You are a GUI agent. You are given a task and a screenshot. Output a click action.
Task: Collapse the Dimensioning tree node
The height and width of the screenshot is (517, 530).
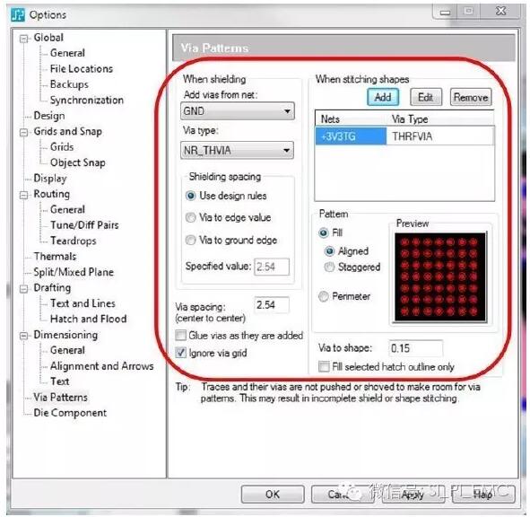[23, 336]
